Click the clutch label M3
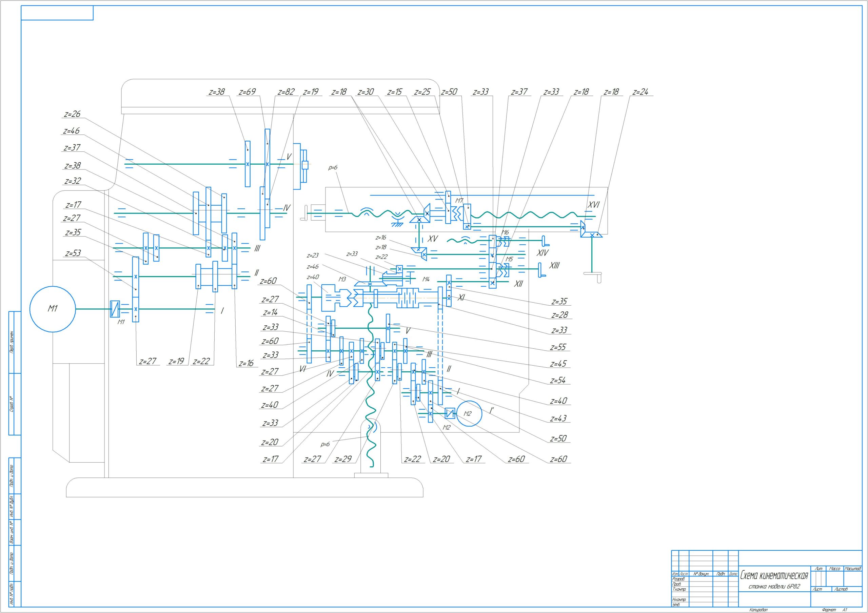Viewport: 868px width, 613px height. (x=342, y=279)
